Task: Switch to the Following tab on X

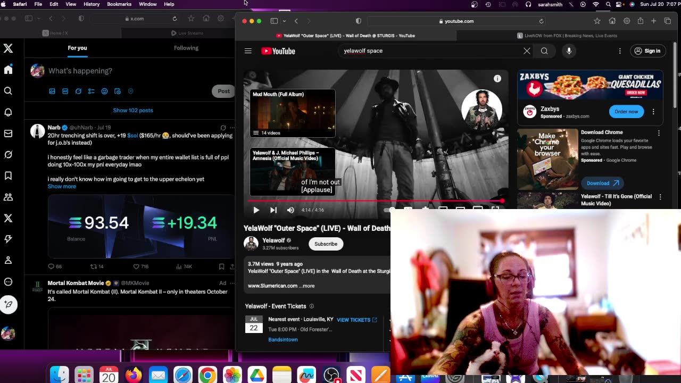Action: click(186, 48)
